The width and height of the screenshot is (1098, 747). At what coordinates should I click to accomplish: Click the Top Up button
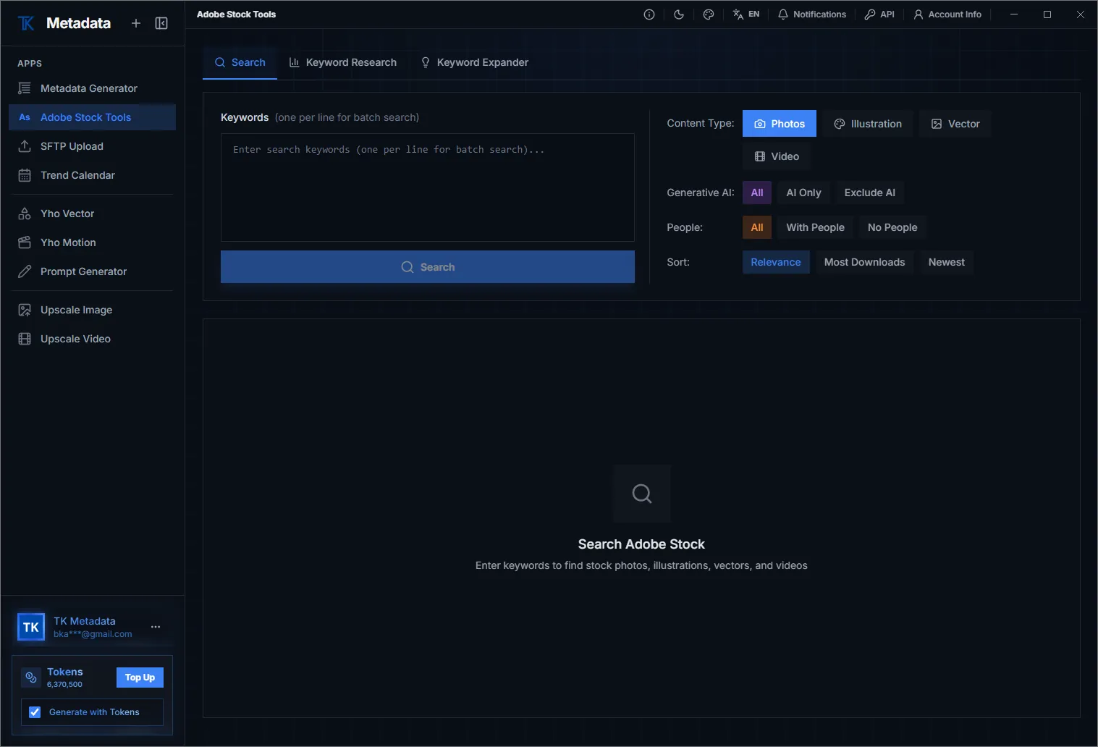pyautogui.click(x=140, y=678)
